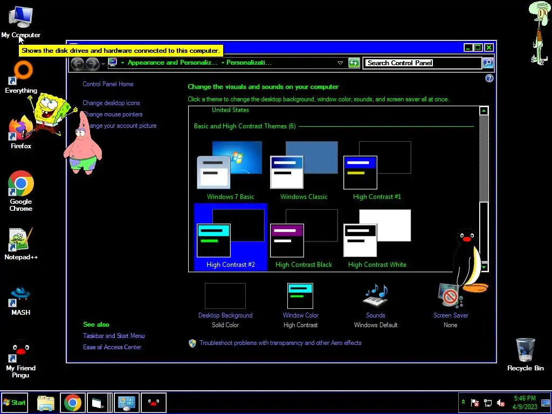Click the United States theme label
Screen dimensions: 552x414
coord(230,110)
